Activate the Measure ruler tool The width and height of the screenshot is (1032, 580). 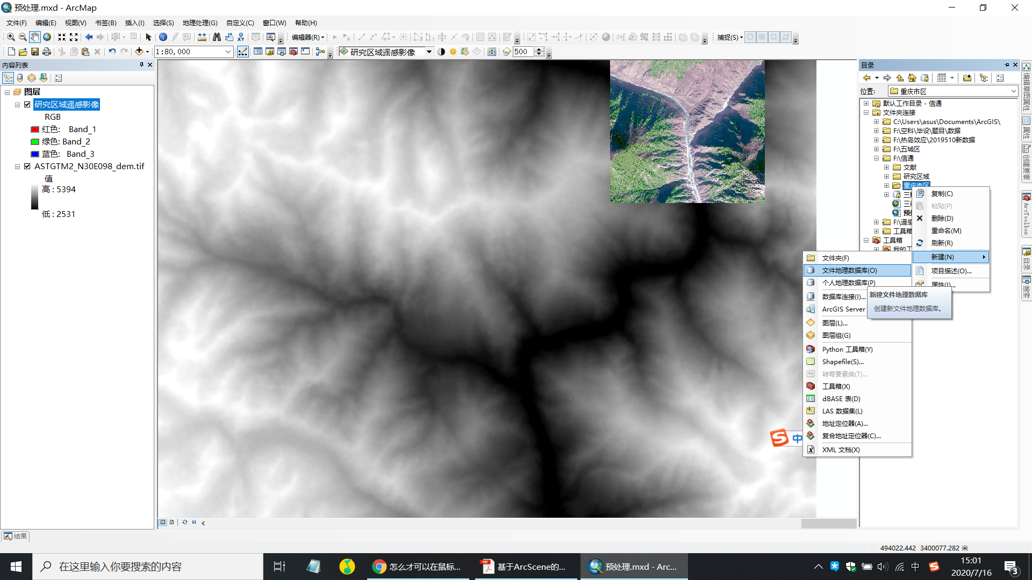point(202,37)
